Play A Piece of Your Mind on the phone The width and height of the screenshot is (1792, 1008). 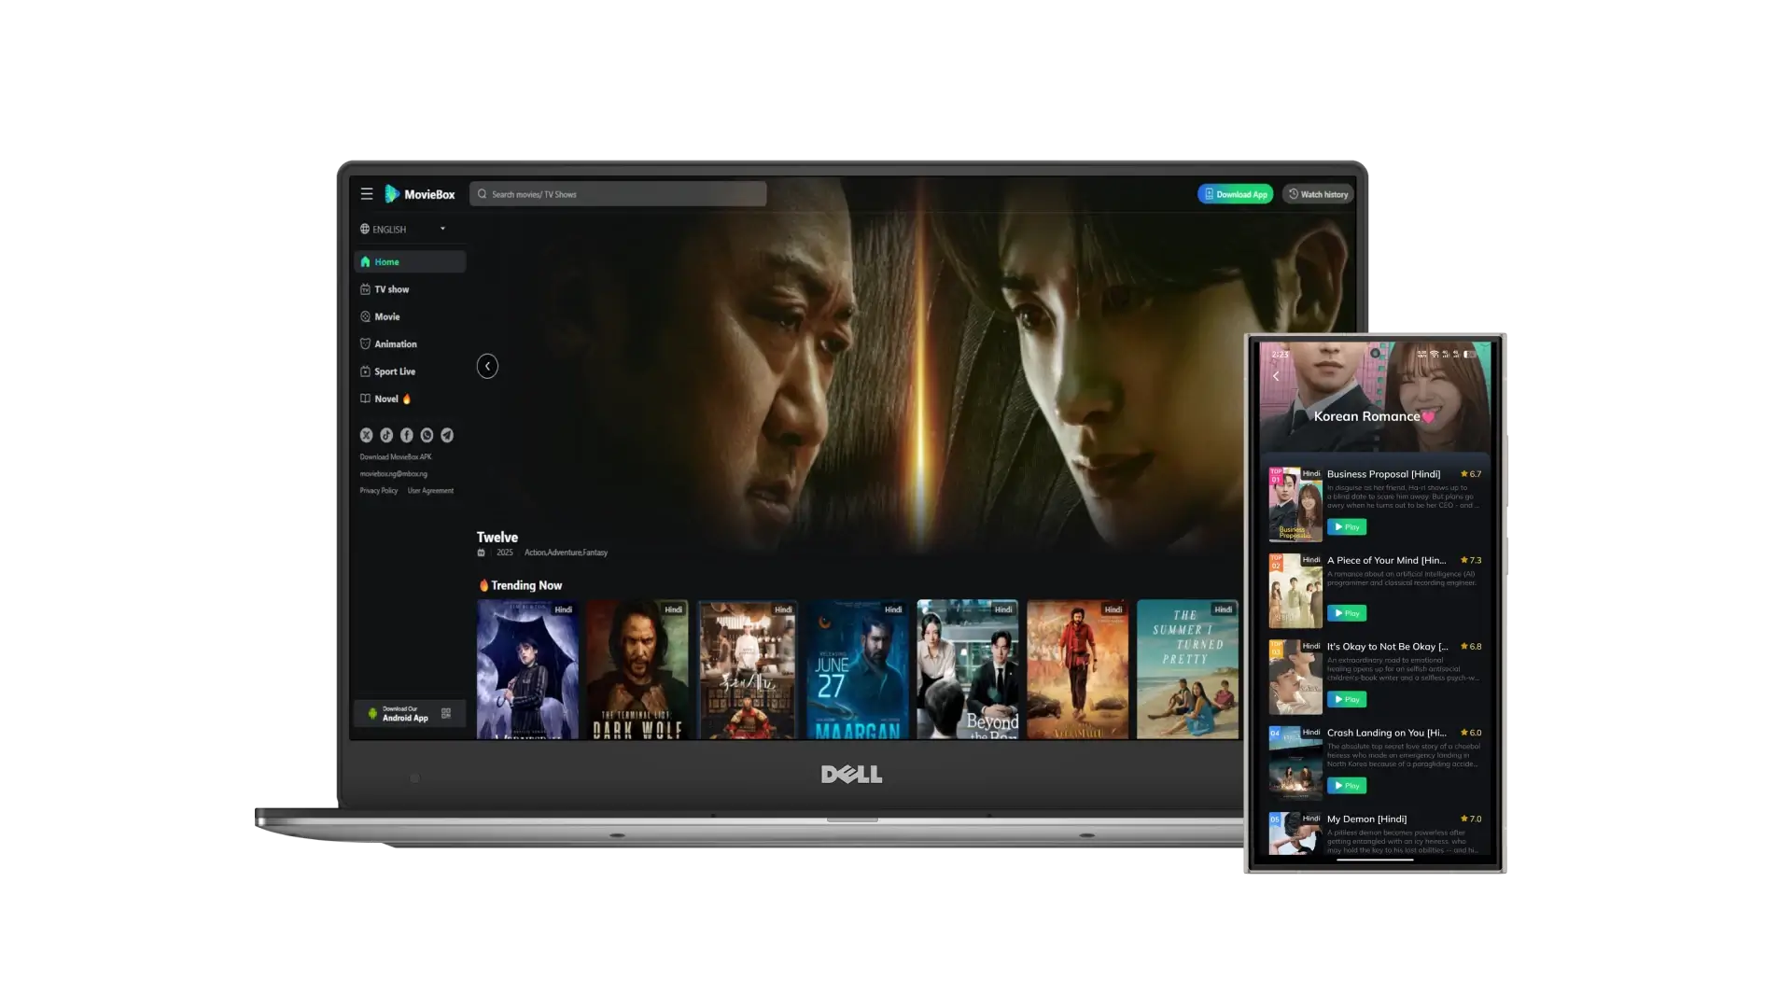(x=1347, y=613)
